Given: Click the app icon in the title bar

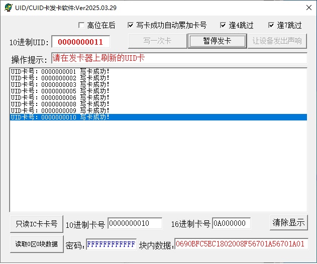Looking at the screenshot, I should tap(8, 8).
